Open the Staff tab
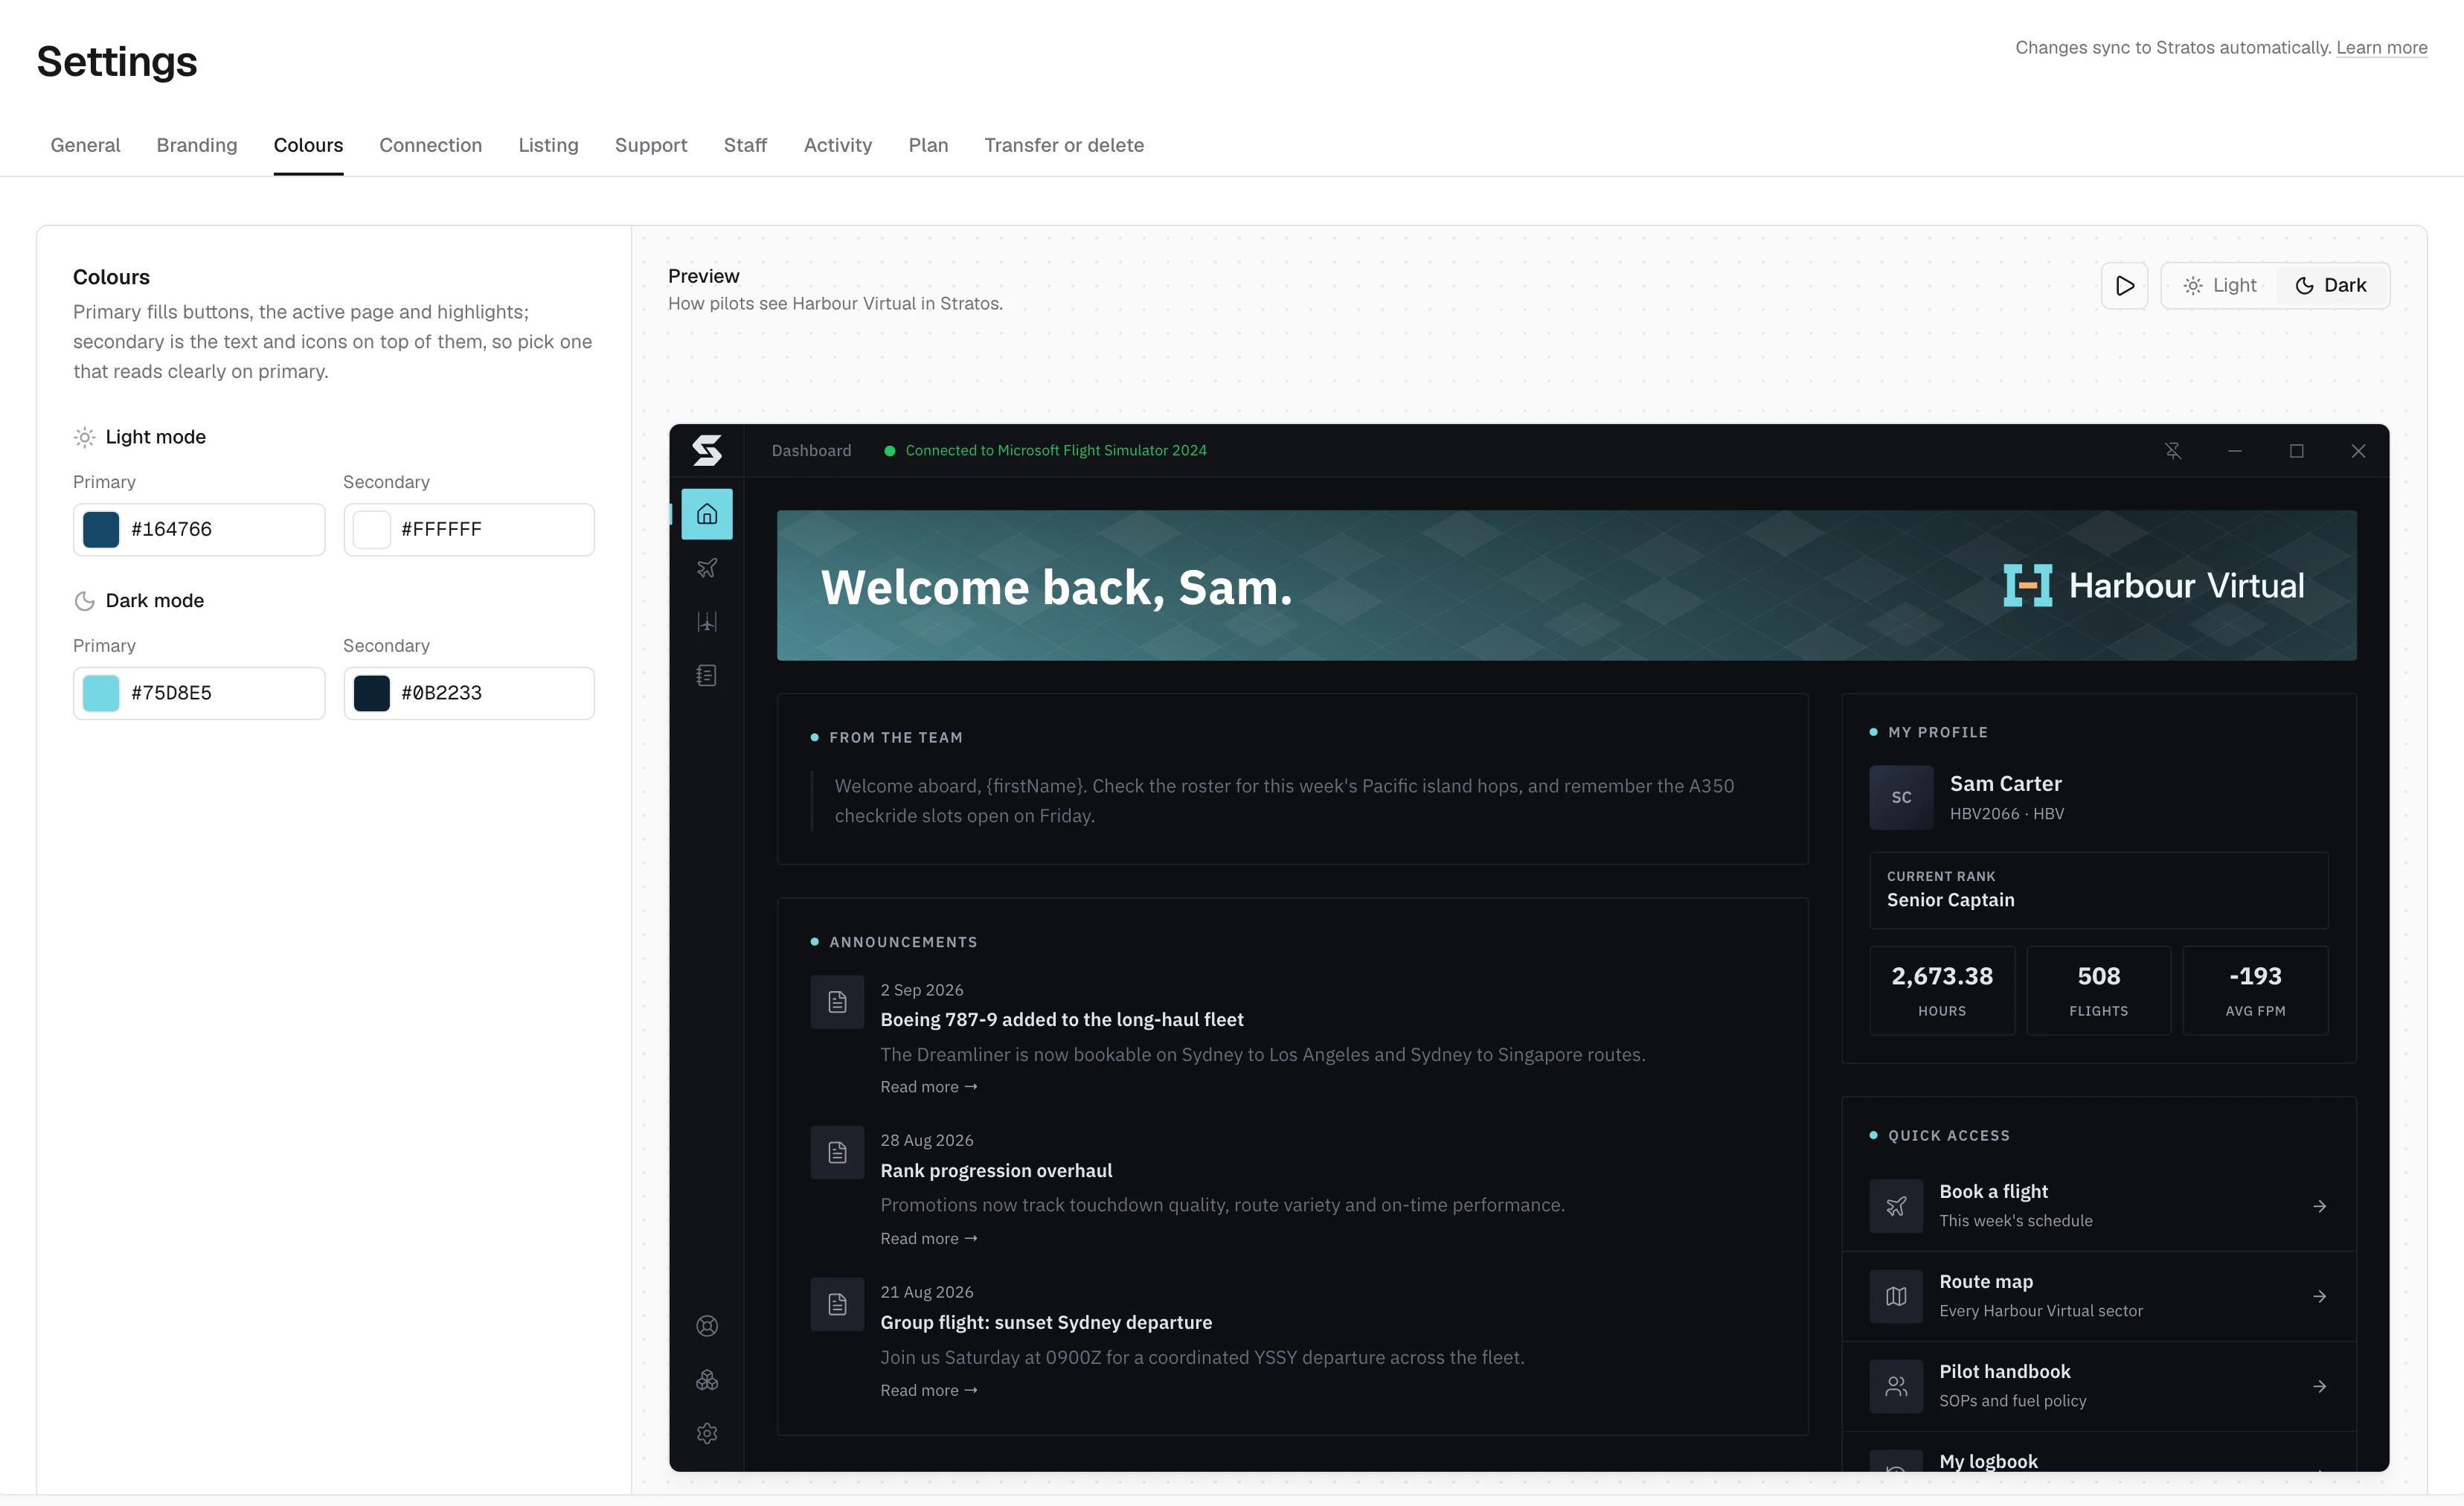 (x=745, y=145)
